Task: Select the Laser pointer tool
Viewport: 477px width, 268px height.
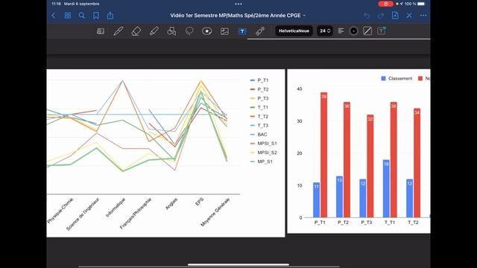Action: pos(260,31)
